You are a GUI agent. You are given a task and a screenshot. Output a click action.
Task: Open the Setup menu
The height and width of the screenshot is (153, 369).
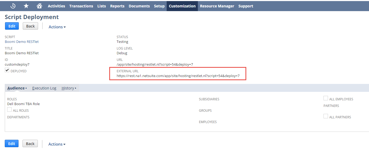159,6
